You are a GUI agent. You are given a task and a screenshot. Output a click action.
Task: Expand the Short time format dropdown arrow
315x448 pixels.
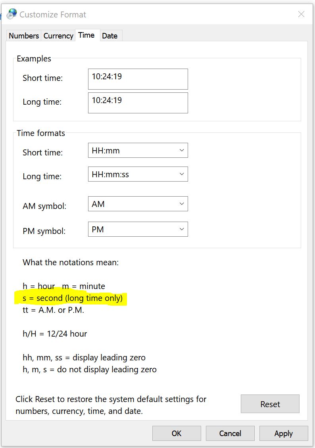(182, 151)
